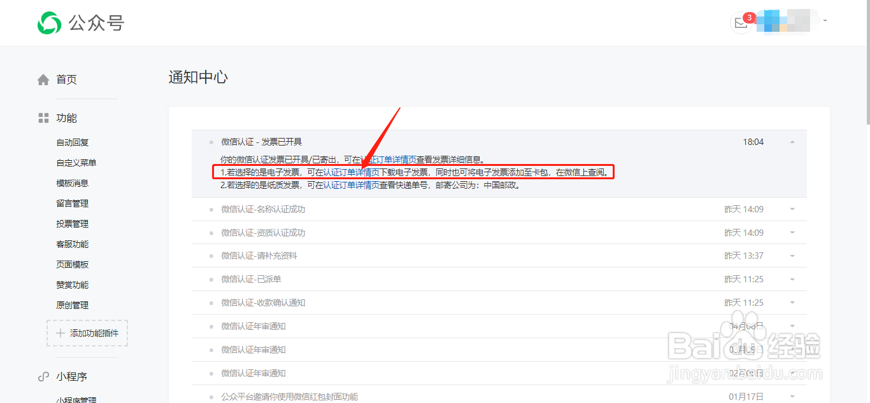
Task: Expand arrow for 微信认证-资质认证成功 row
Action: [792, 233]
